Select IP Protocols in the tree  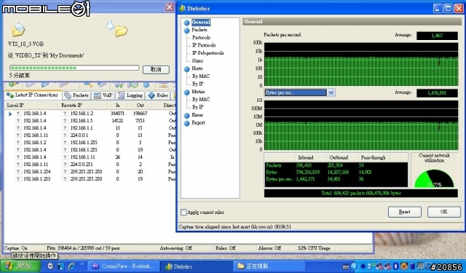pyautogui.click(x=204, y=45)
